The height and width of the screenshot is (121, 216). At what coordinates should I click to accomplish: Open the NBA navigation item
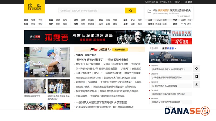pyautogui.click(x=65, y=20)
